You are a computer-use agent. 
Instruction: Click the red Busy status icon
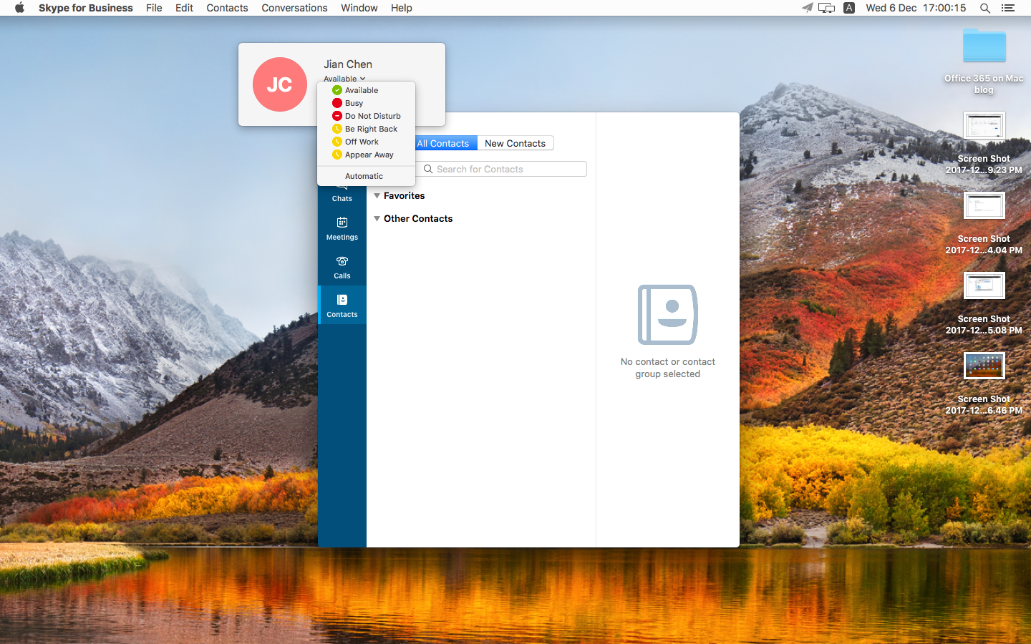(337, 103)
